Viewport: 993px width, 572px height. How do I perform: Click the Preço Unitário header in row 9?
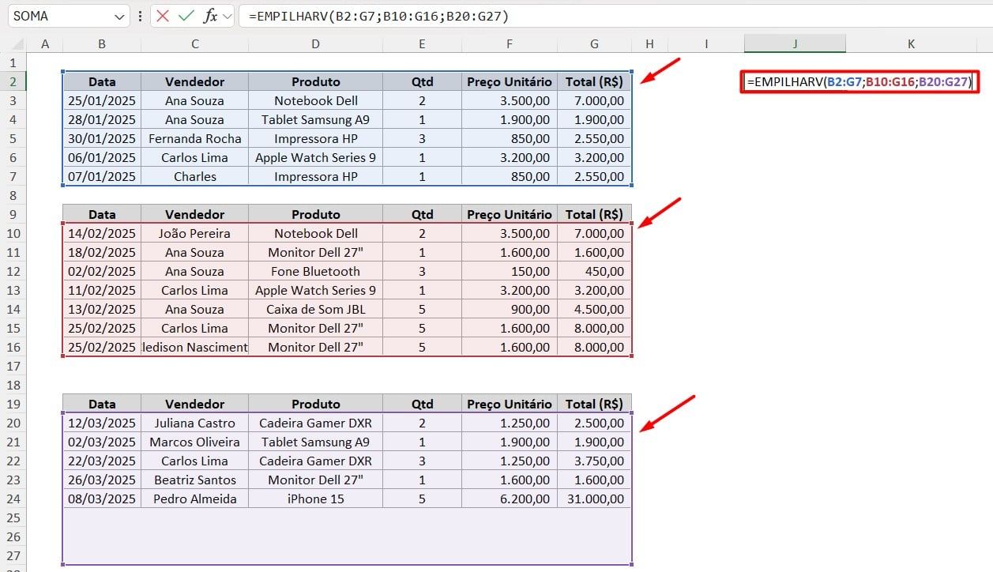[x=510, y=214]
